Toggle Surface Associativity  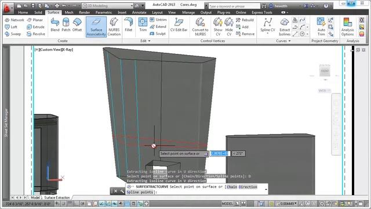coord(96,27)
